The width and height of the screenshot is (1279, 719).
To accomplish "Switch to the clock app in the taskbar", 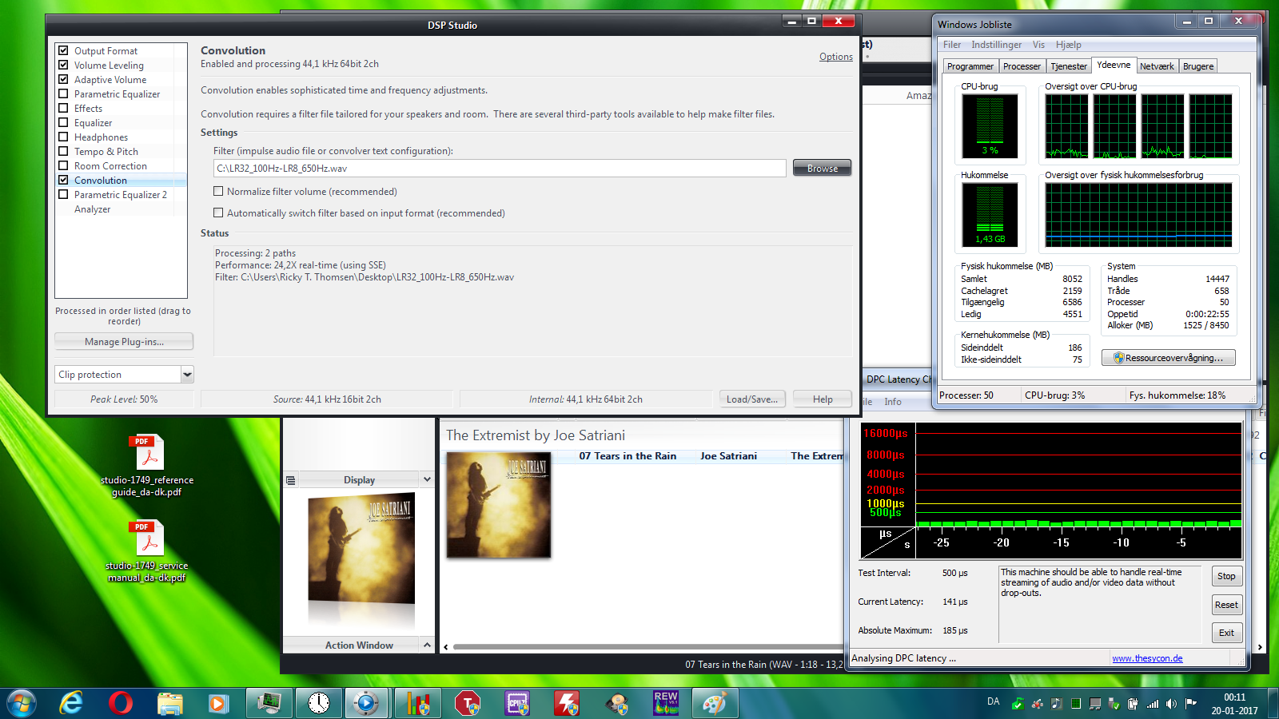I will [x=319, y=703].
